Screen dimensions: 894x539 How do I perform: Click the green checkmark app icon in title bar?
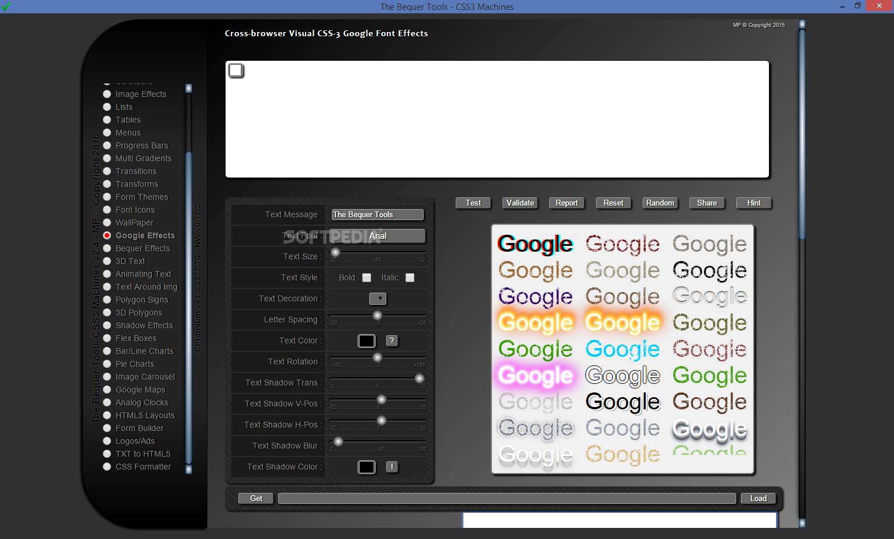[x=6, y=6]
